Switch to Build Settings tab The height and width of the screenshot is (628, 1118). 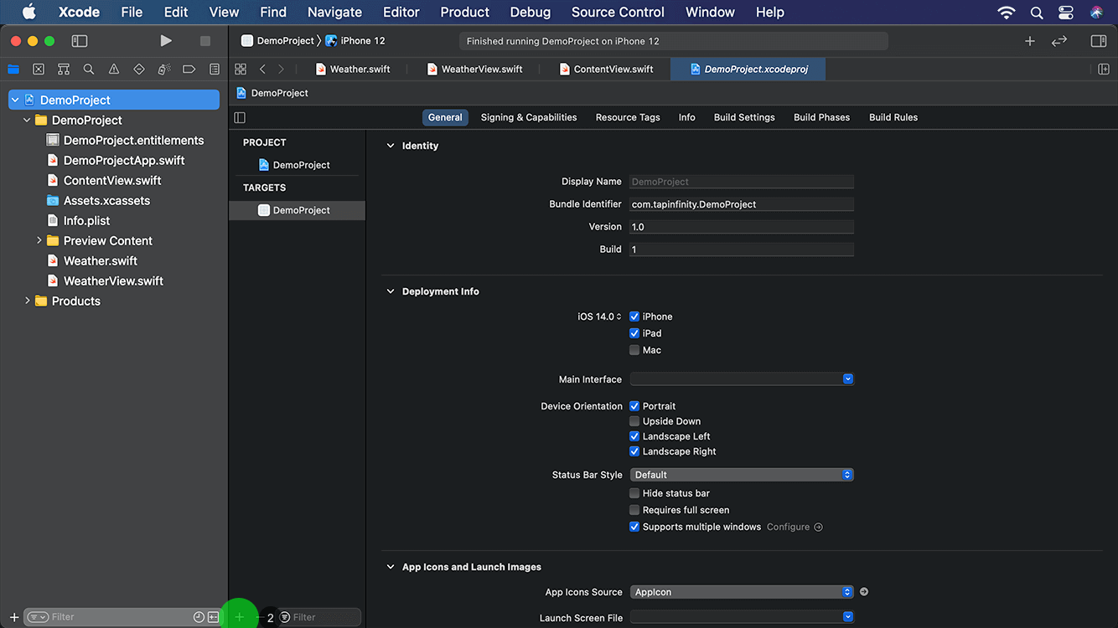tap(744, 117)
